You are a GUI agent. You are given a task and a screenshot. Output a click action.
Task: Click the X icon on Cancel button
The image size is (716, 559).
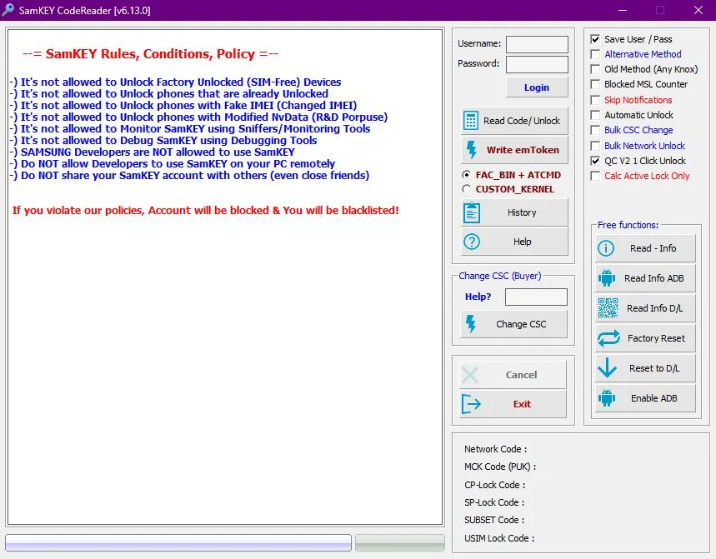(470, 375)
